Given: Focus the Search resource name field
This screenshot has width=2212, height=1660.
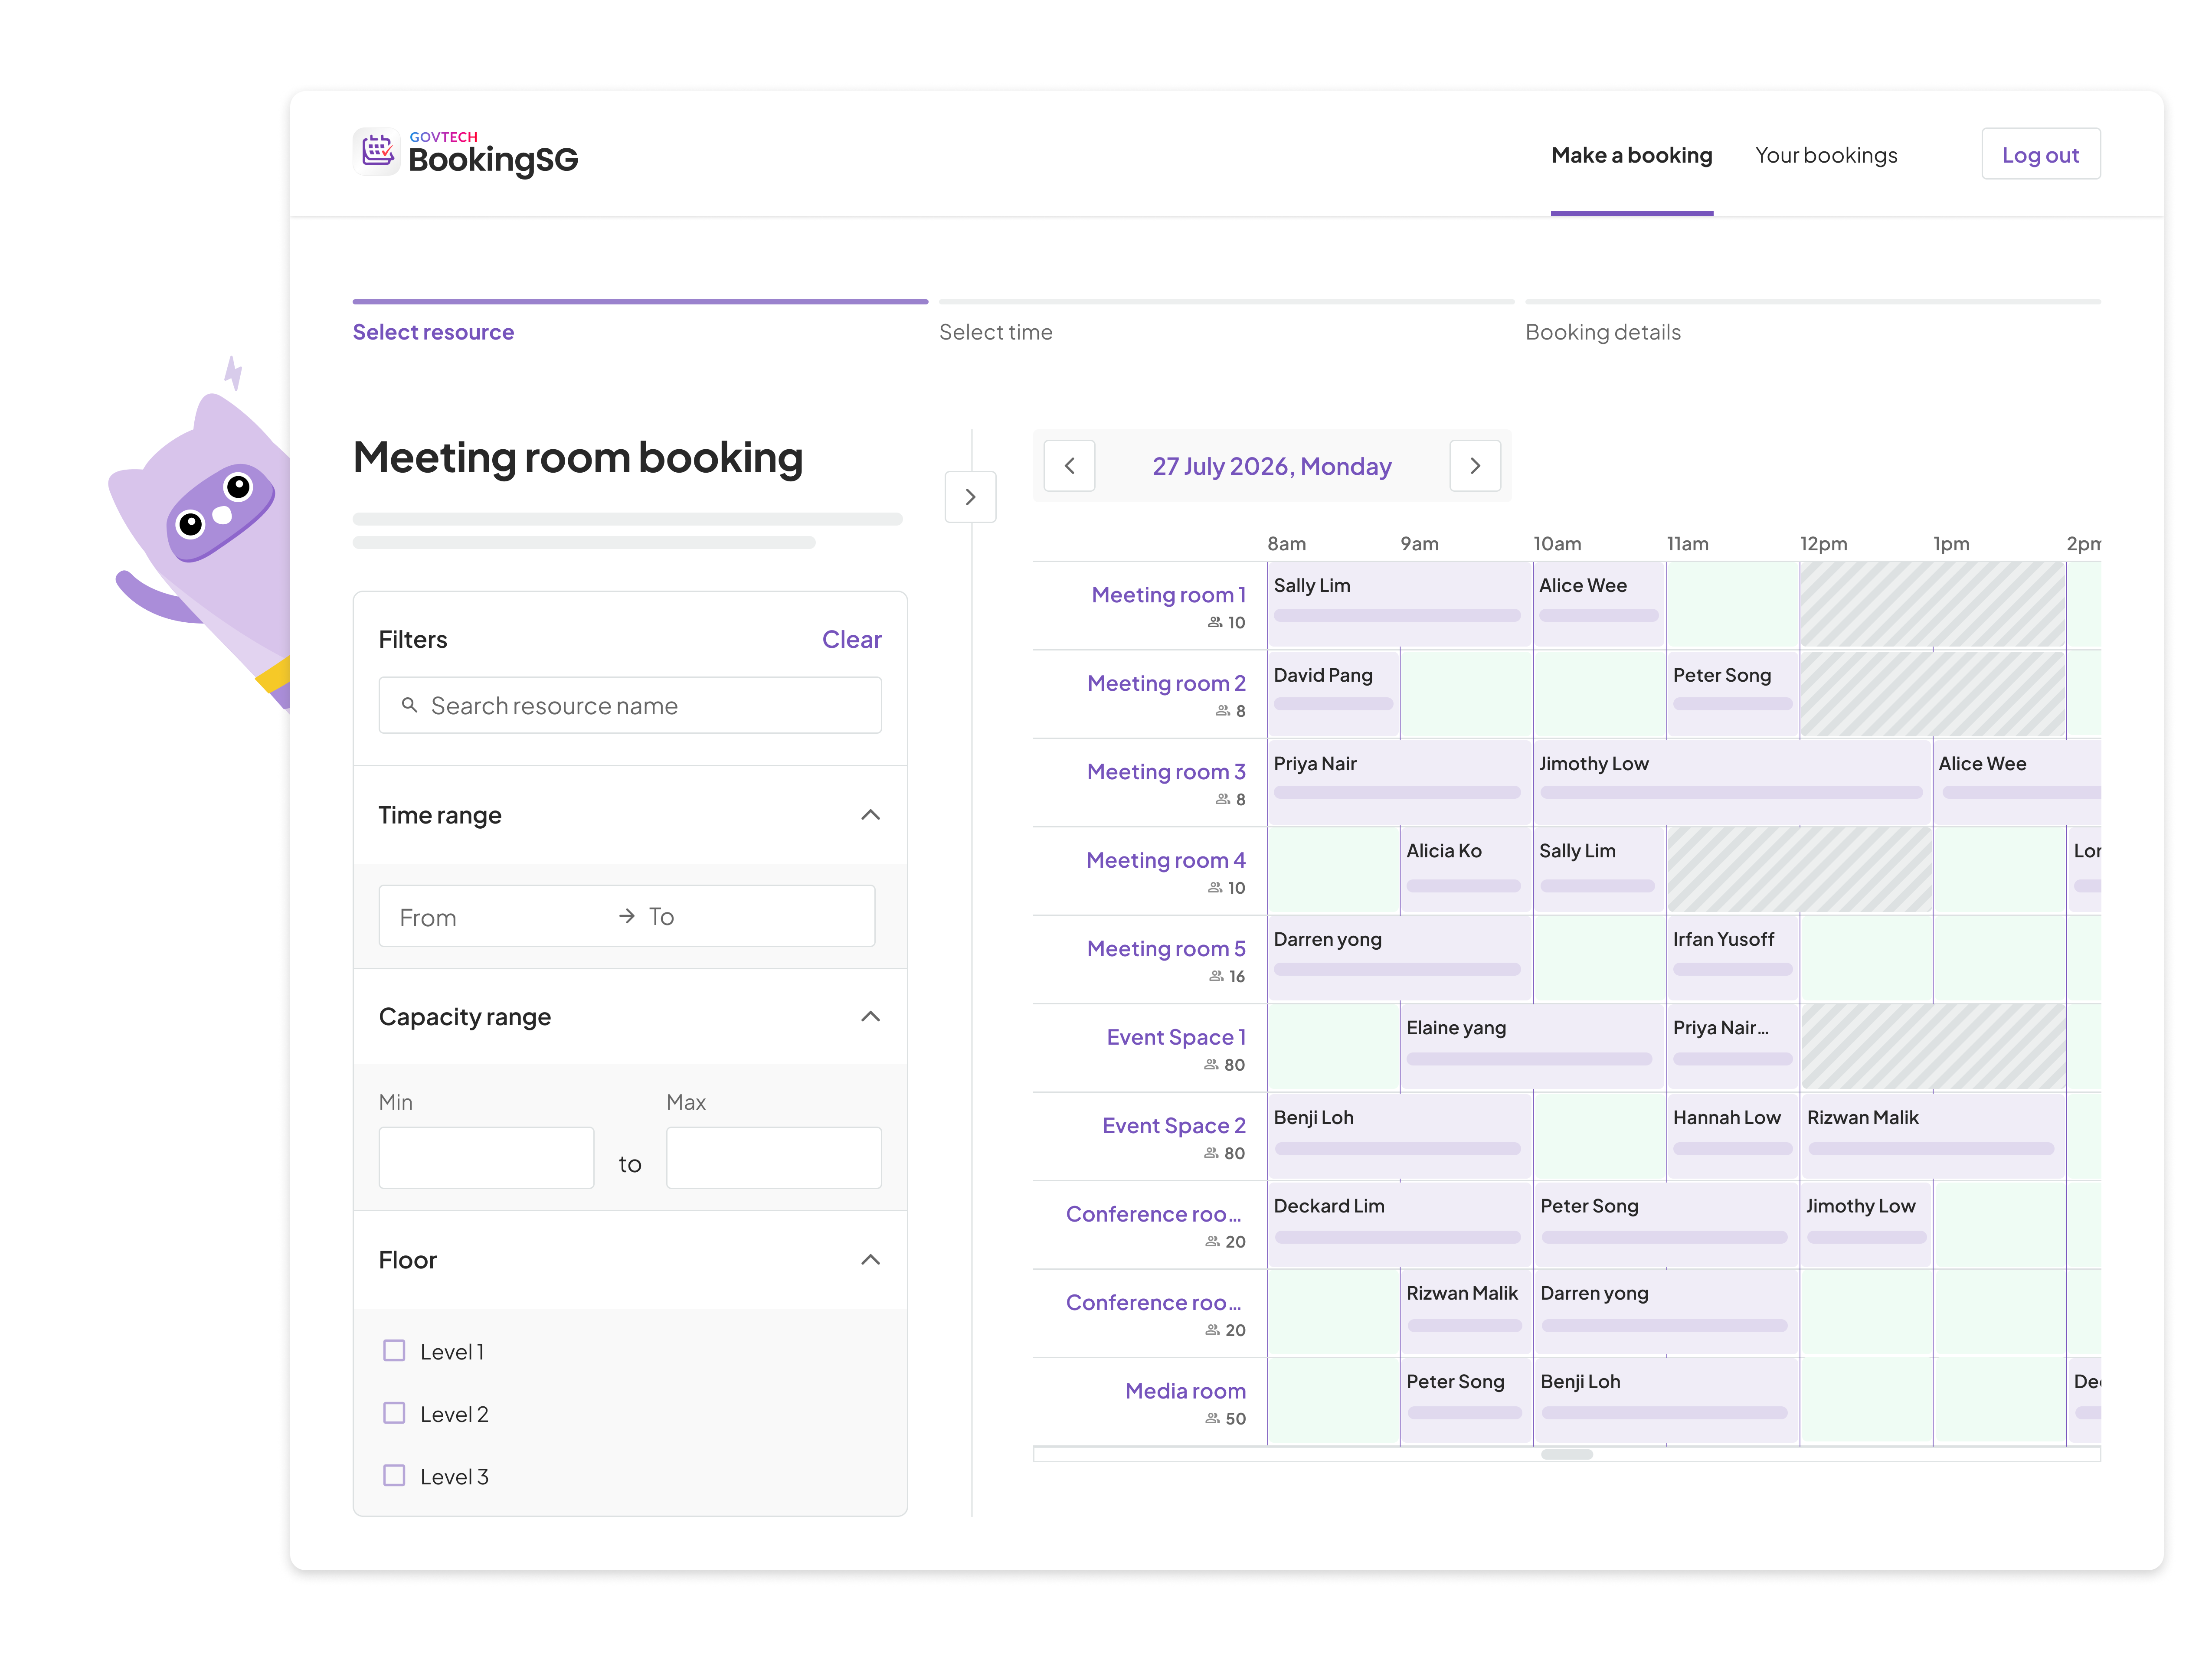Looking at the screenshot, I should pos(630,706).
